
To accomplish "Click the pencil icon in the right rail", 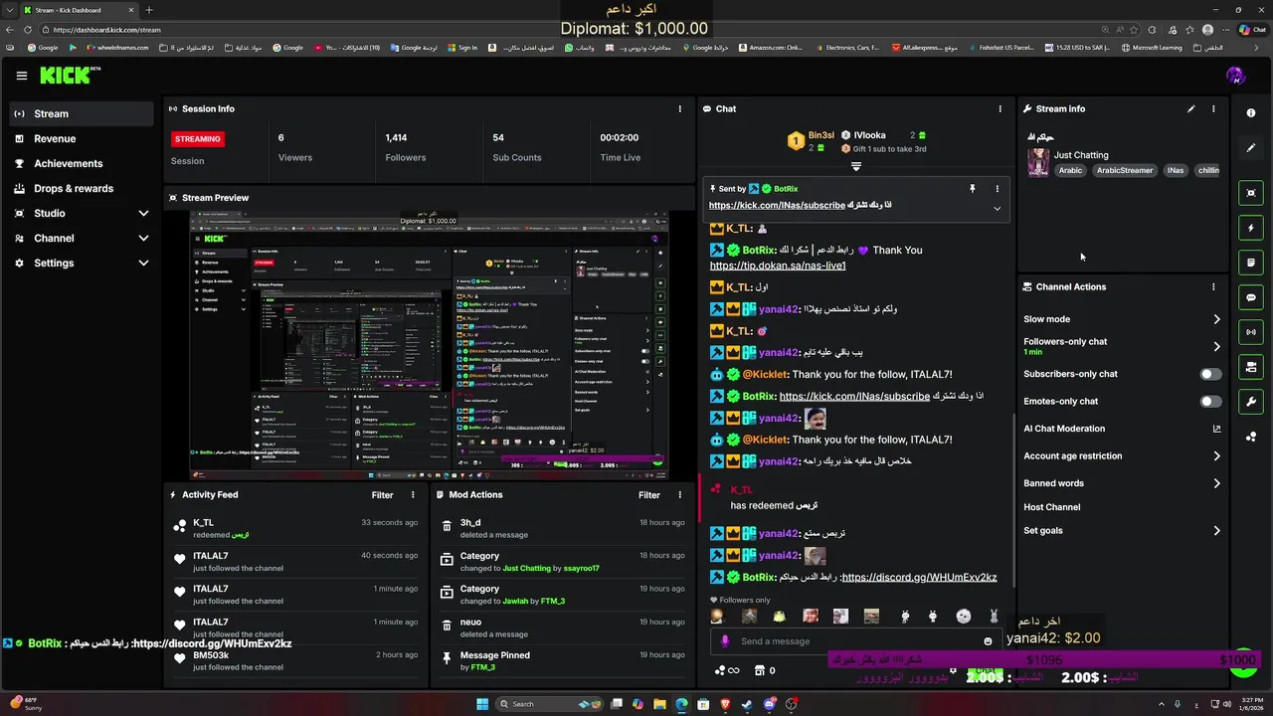I will pos(1251,148).
